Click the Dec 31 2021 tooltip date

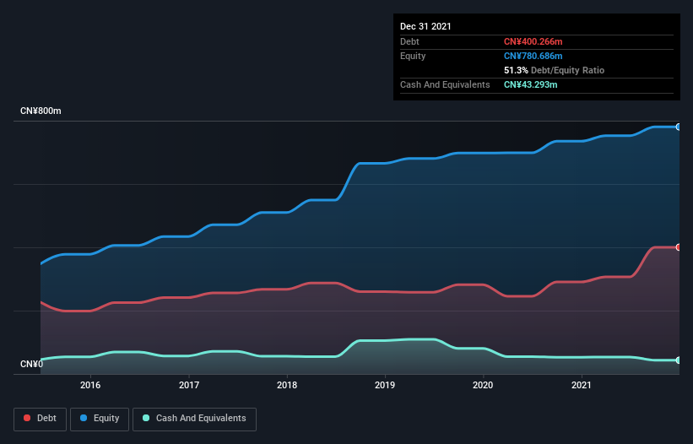(425, 26)
